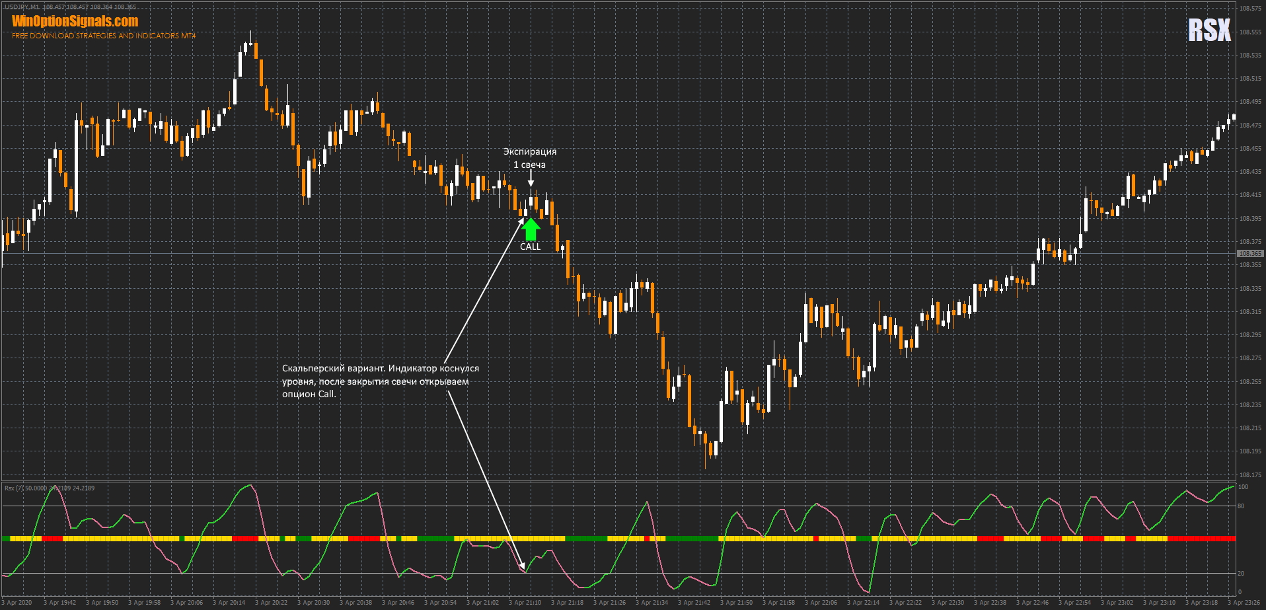Click the 80 level on RSX scale
Image resolution: width=1266 pixels, height=610 pixels.
click(1241, 506)
